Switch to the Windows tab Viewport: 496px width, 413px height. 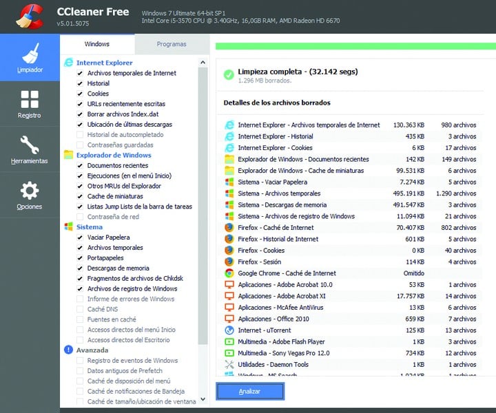[97, 44]
